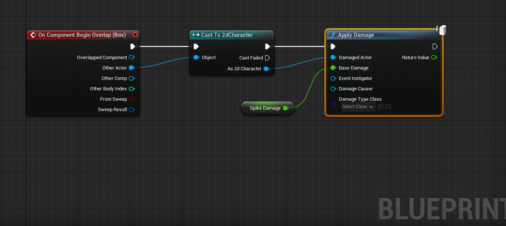Click the red delegate pin on overlap event
This screenshot has height=226, width=506.
tap(135, 35)
